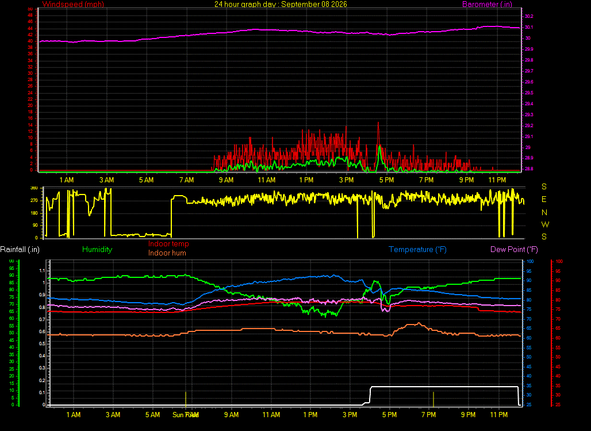The width and height of the screenshot is (591, 431).
Task: Select "1 AM" on the lower temperature graph axis
Action: [x=74, y=415]
